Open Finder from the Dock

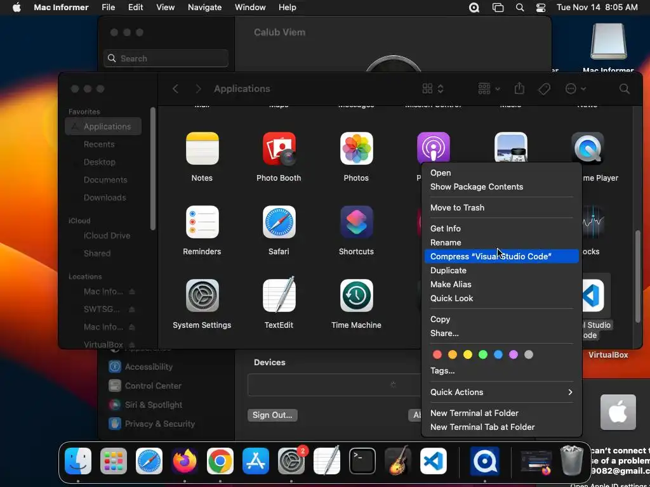78,461
